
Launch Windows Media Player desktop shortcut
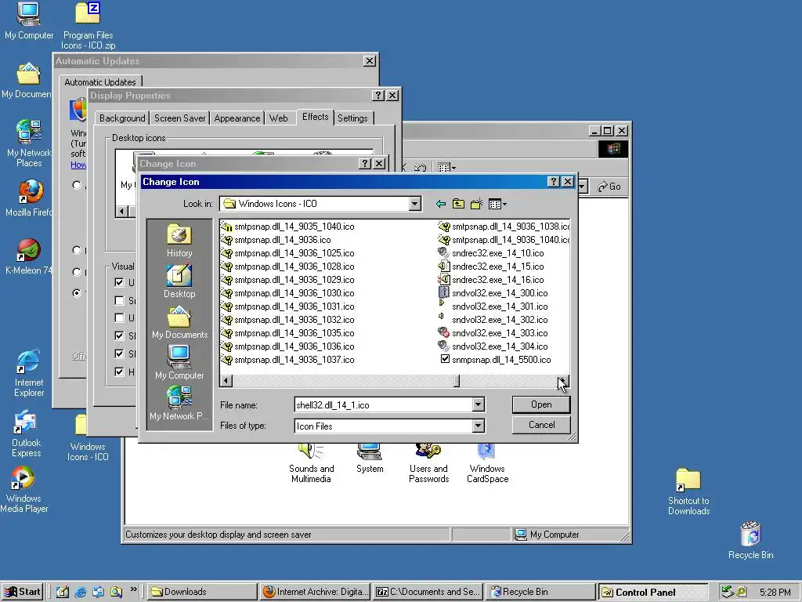(x=24, y=489)
